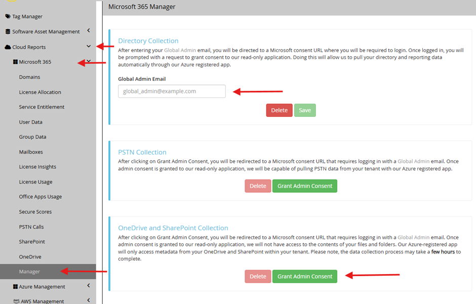Click the AWS Management aws icon
This screenshot has width=476, height=304.
pyautogui.click(x=16, y=301)
